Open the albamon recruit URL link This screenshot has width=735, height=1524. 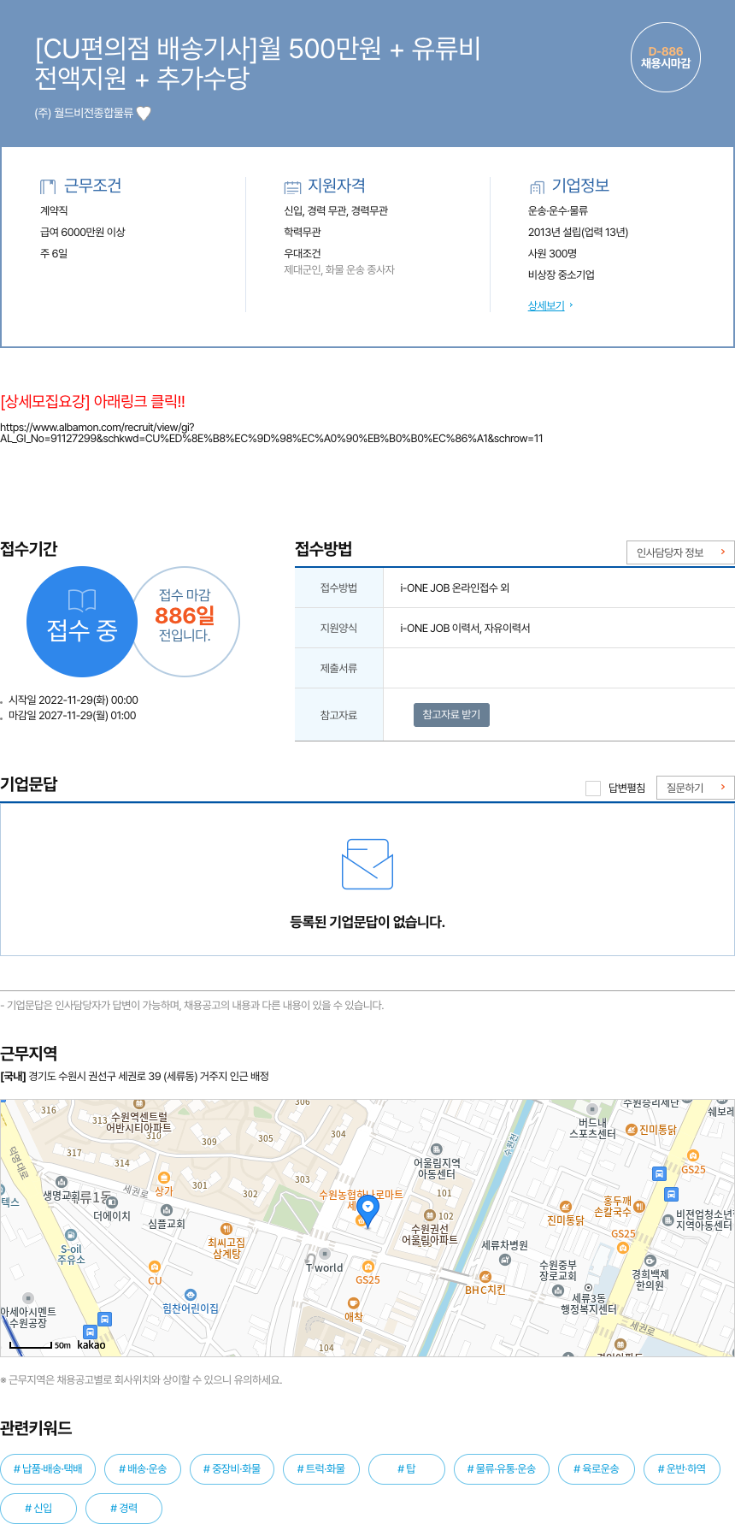click(x=272, y=433)
